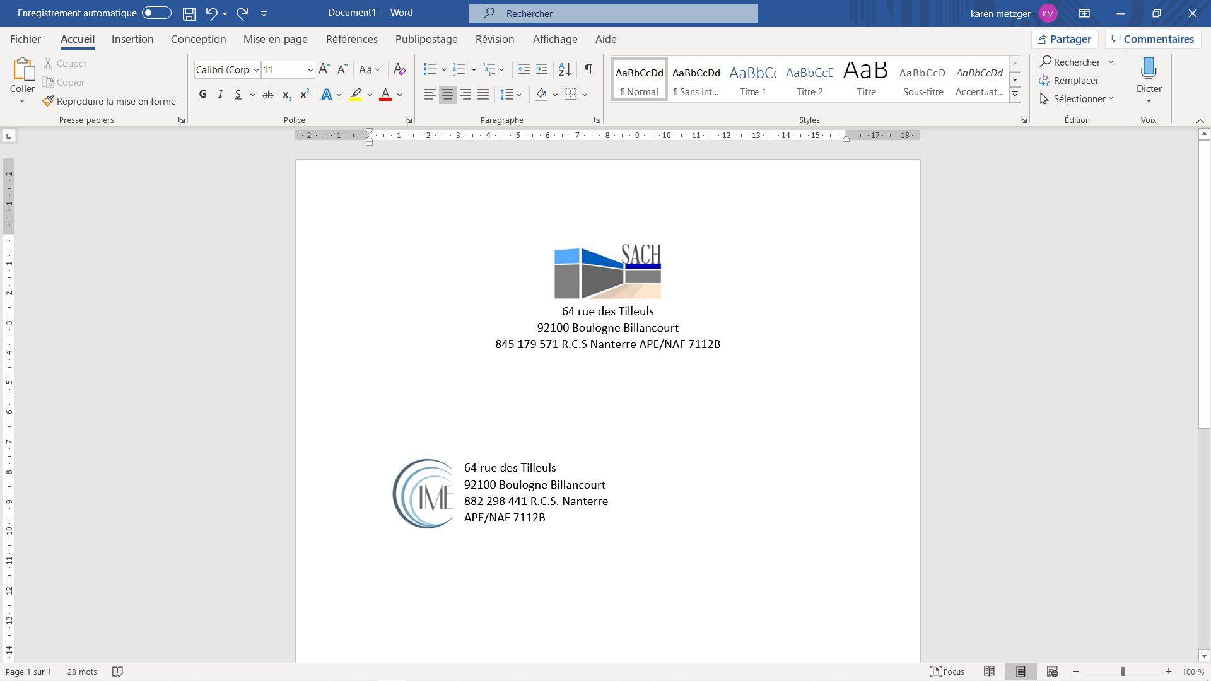Cut selection with Couper
Screen dimensions: 1211x681
(x=65, y=63)
